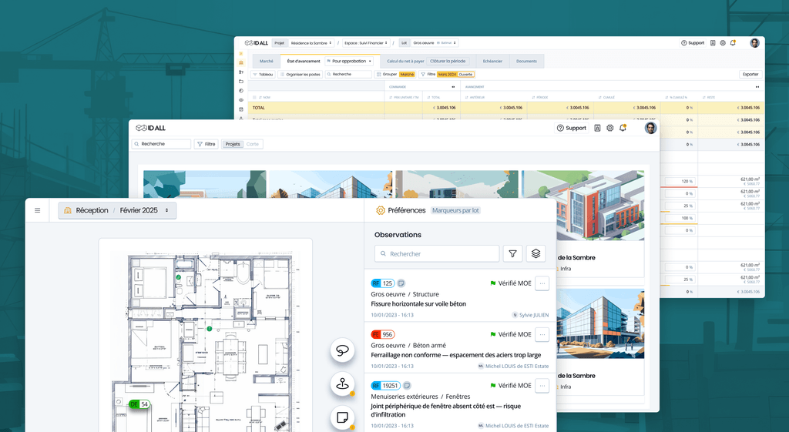Toggle the Projets view in projects window
789x432 pixels.
point(233,144)
